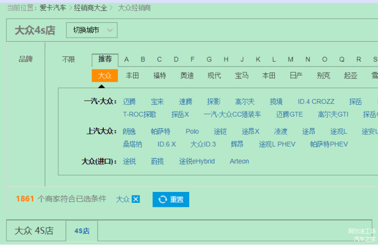This screenshot has height=245, width=378.
Task: Open the 途观L model link
Action: [338, 132]
